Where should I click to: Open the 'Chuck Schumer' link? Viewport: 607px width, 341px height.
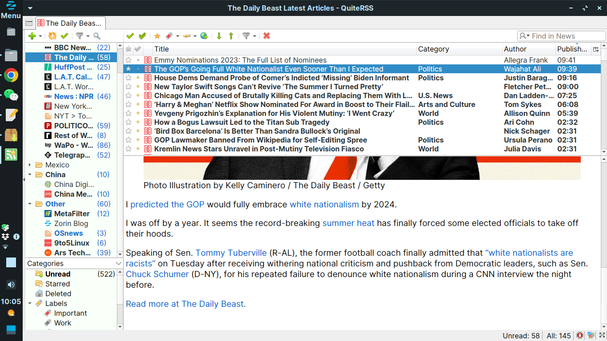pos(157,274)
